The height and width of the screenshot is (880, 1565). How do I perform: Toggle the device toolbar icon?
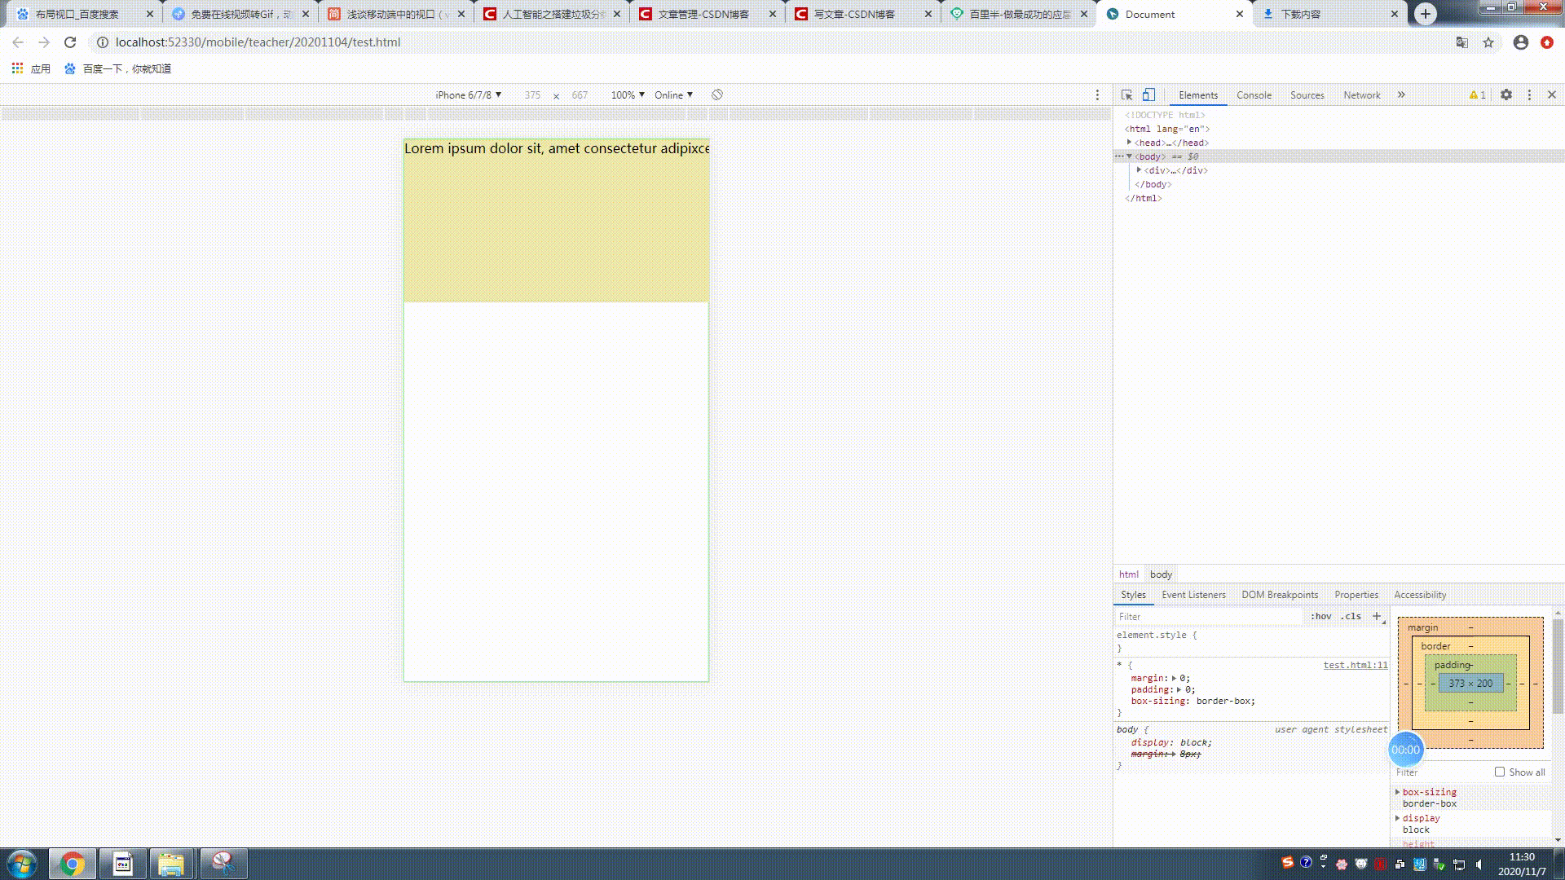(1148, 95)
